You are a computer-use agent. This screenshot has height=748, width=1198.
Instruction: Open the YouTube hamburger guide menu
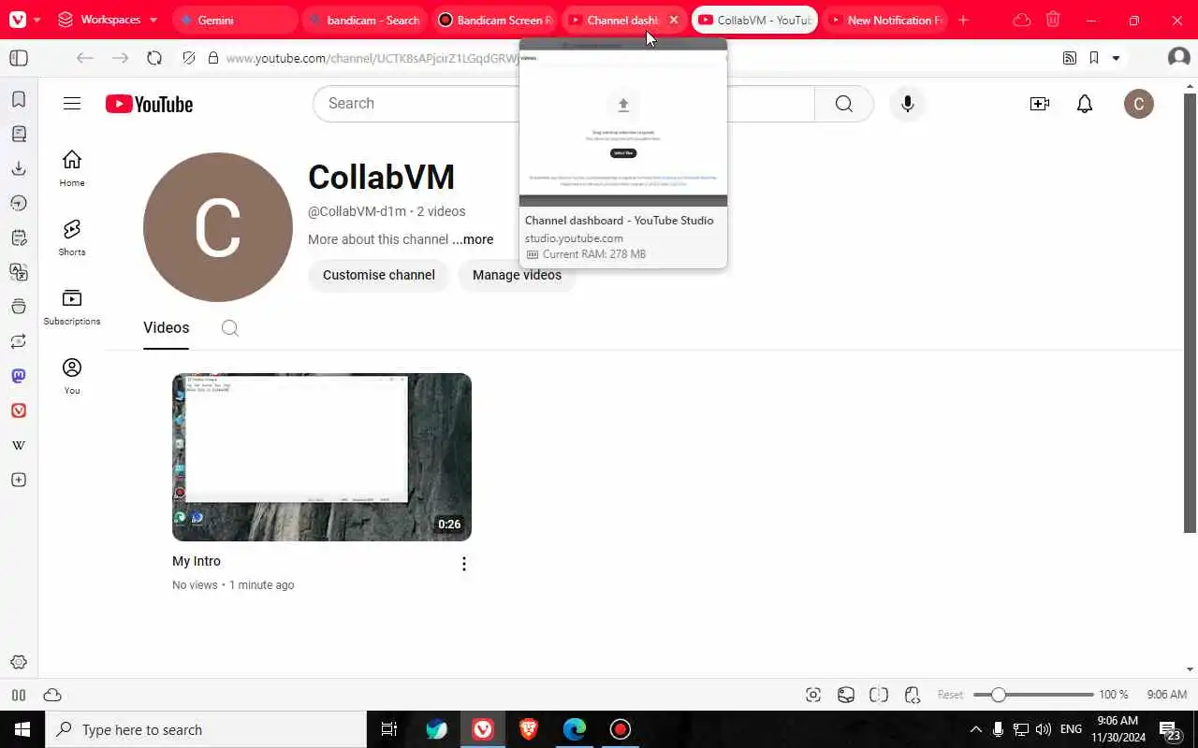(x=72, y=104)
